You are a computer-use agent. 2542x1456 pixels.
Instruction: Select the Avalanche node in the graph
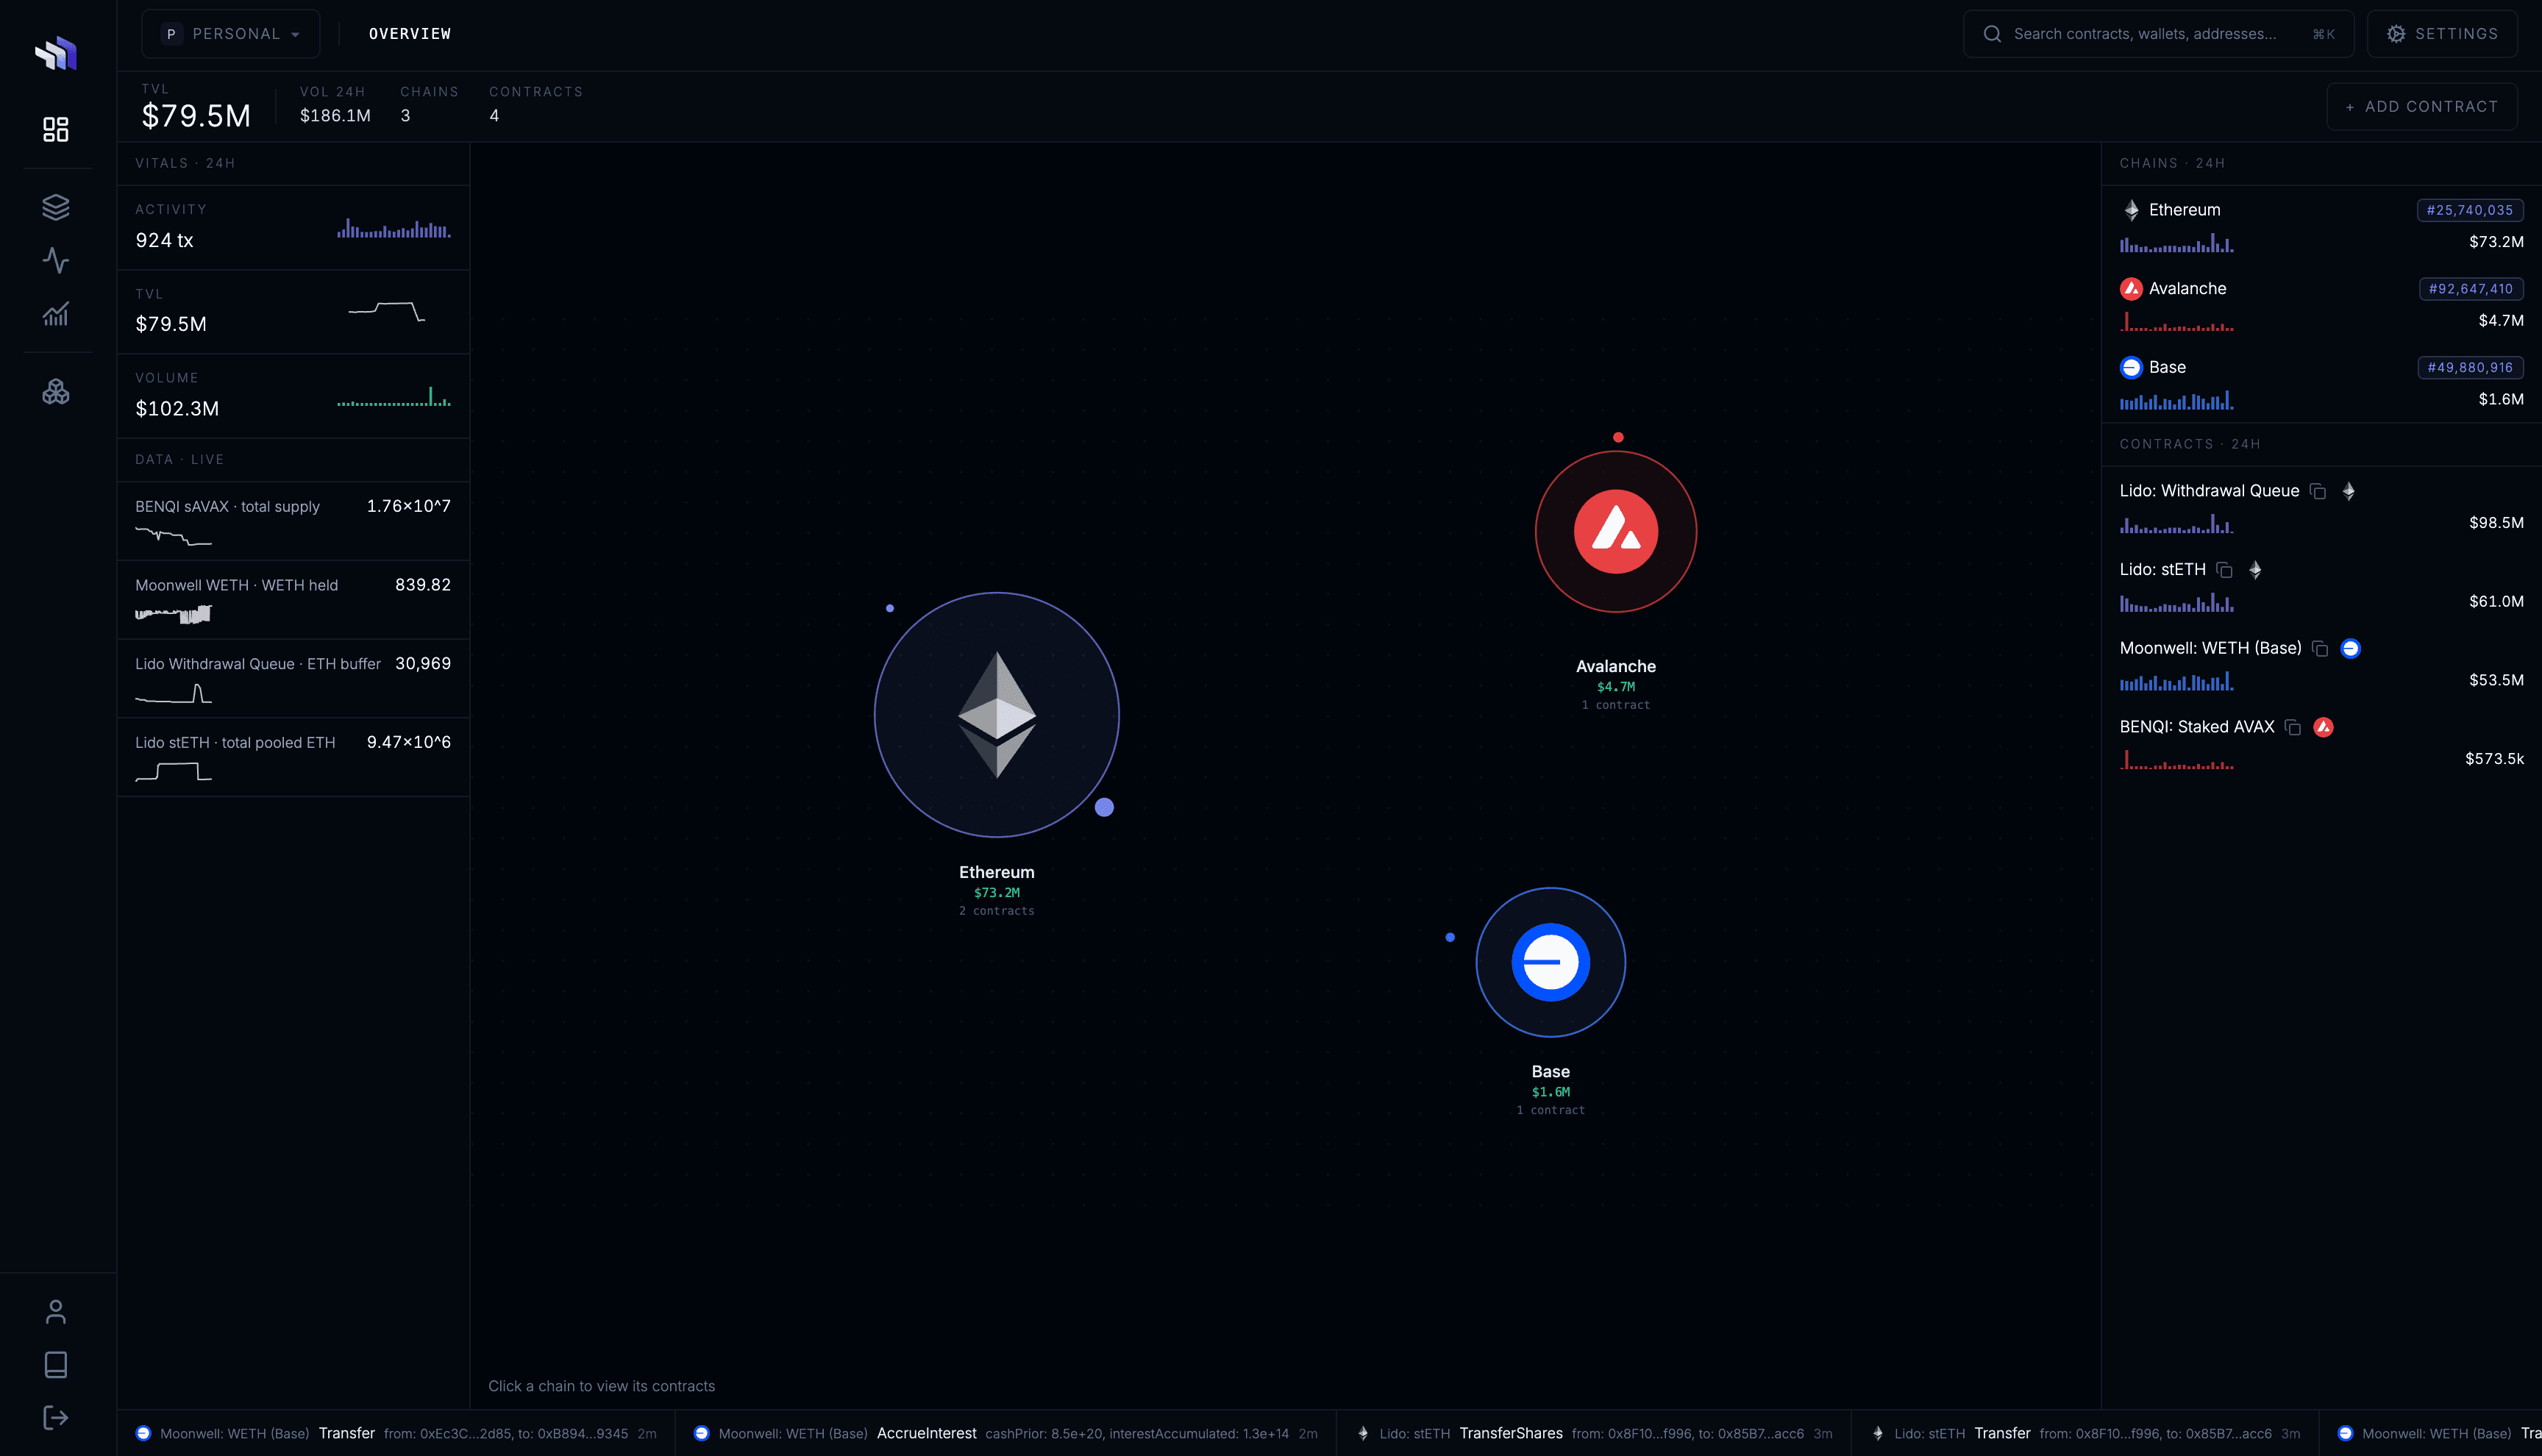coord(1616,531)
